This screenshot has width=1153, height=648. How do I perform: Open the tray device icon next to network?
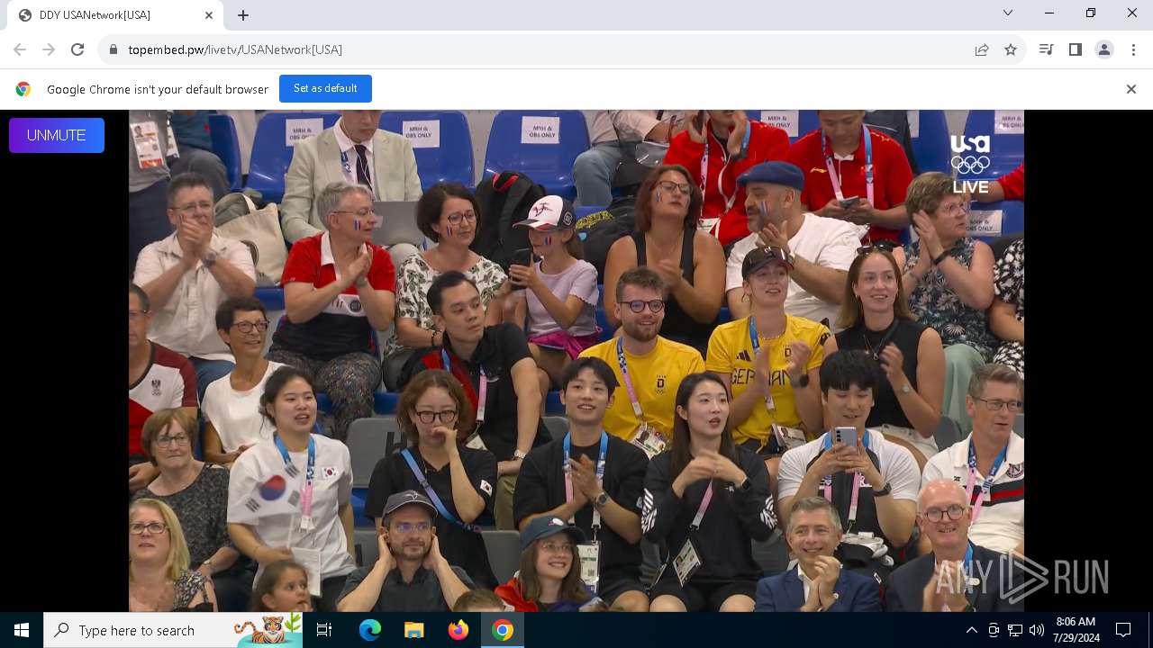994,630
